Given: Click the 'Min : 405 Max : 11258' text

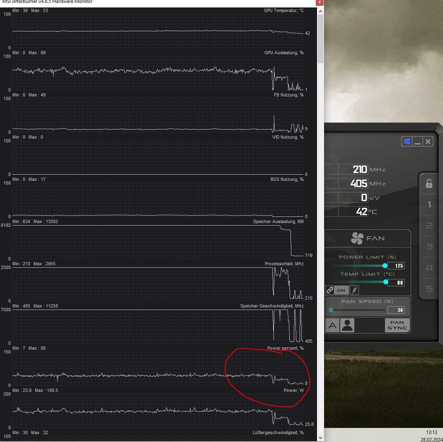Looking at the screenshot, I should [x=35, y=306].
